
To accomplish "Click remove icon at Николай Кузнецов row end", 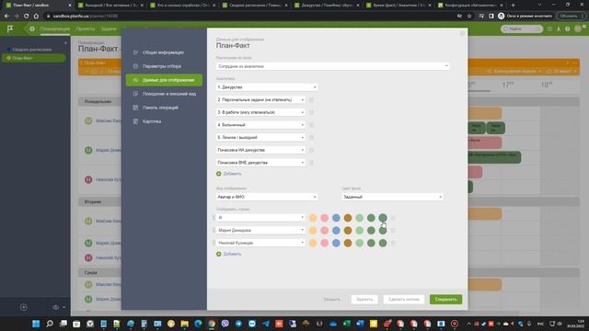I will (x=393, y=243).
